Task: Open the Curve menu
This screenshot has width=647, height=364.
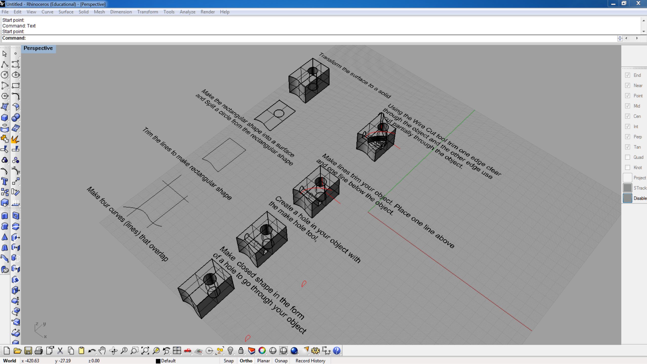Action: coord(47,12)
